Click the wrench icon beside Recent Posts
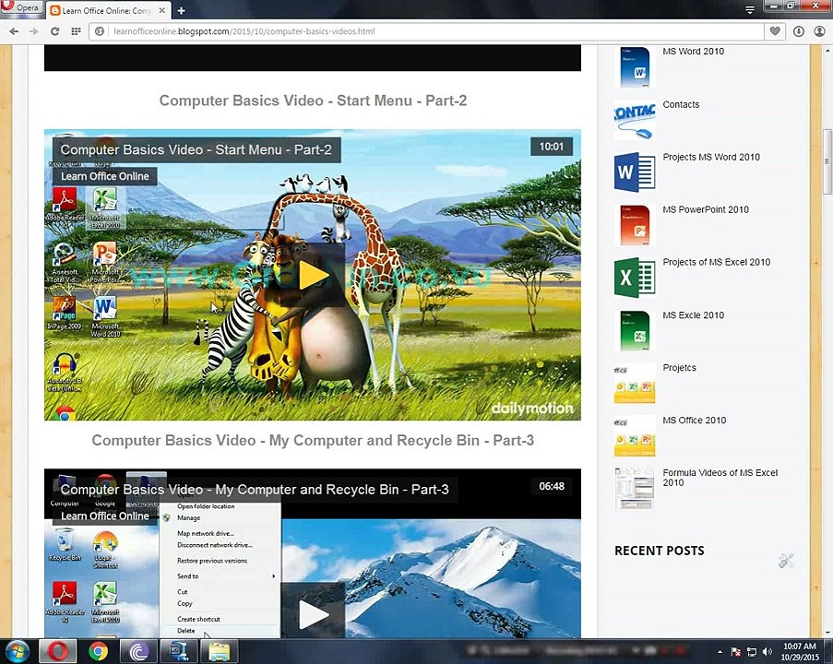Viewport: 833px width, 664px height. [786, 560]
